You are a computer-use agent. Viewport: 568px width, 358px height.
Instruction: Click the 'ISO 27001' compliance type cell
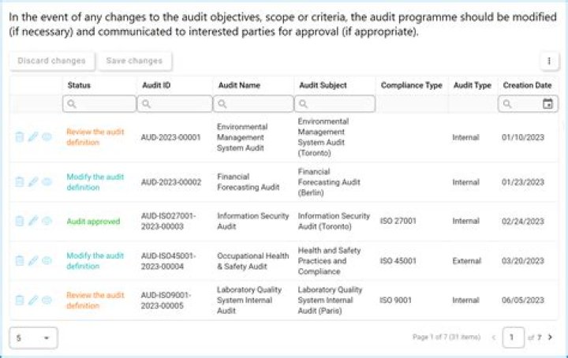click(x=398, y=221)
